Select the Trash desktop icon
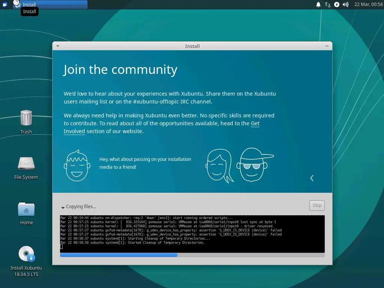The height and width of the screenshot is (288, 384). 26,122
